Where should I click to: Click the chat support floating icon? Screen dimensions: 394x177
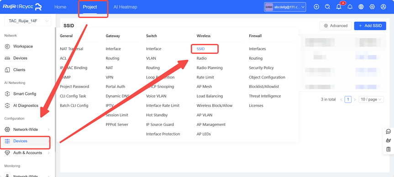pos(389,131)
